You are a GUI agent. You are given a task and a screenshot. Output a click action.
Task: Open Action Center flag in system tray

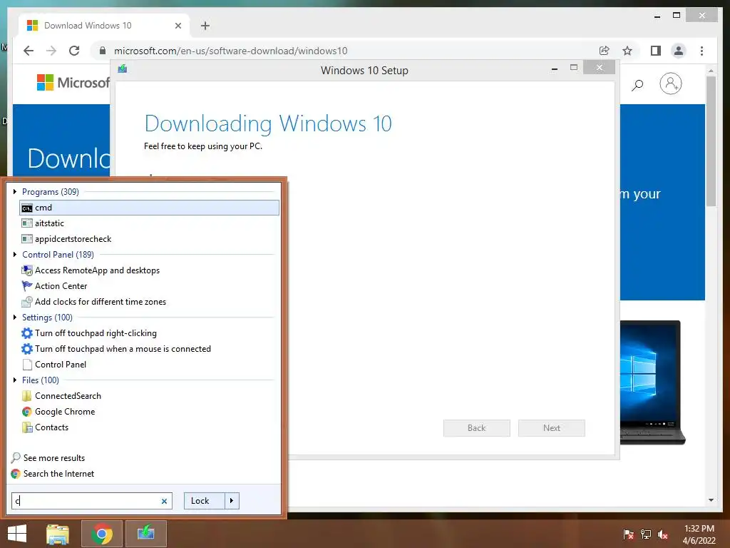pos(628,534)
